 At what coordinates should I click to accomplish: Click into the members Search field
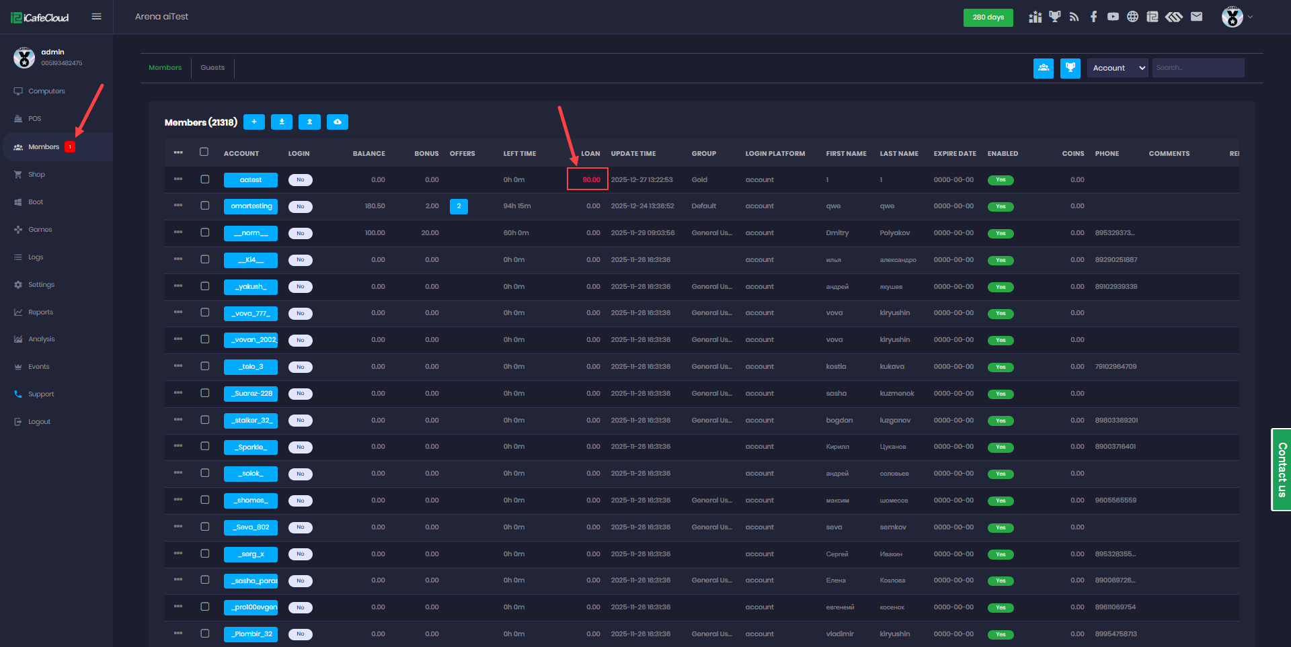(x=1198, y=68)
